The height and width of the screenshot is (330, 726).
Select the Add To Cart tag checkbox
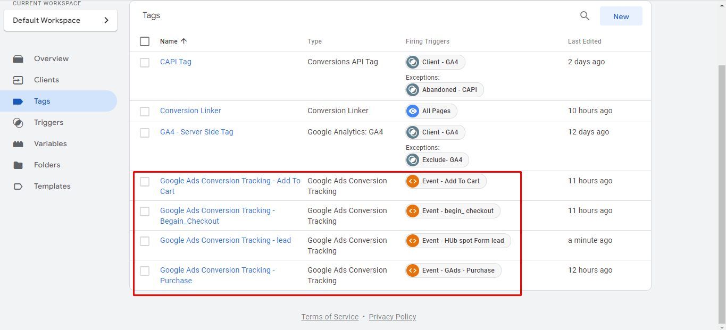145,182
